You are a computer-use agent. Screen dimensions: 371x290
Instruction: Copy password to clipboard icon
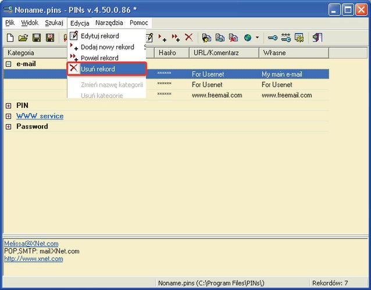tap(220, 38)
